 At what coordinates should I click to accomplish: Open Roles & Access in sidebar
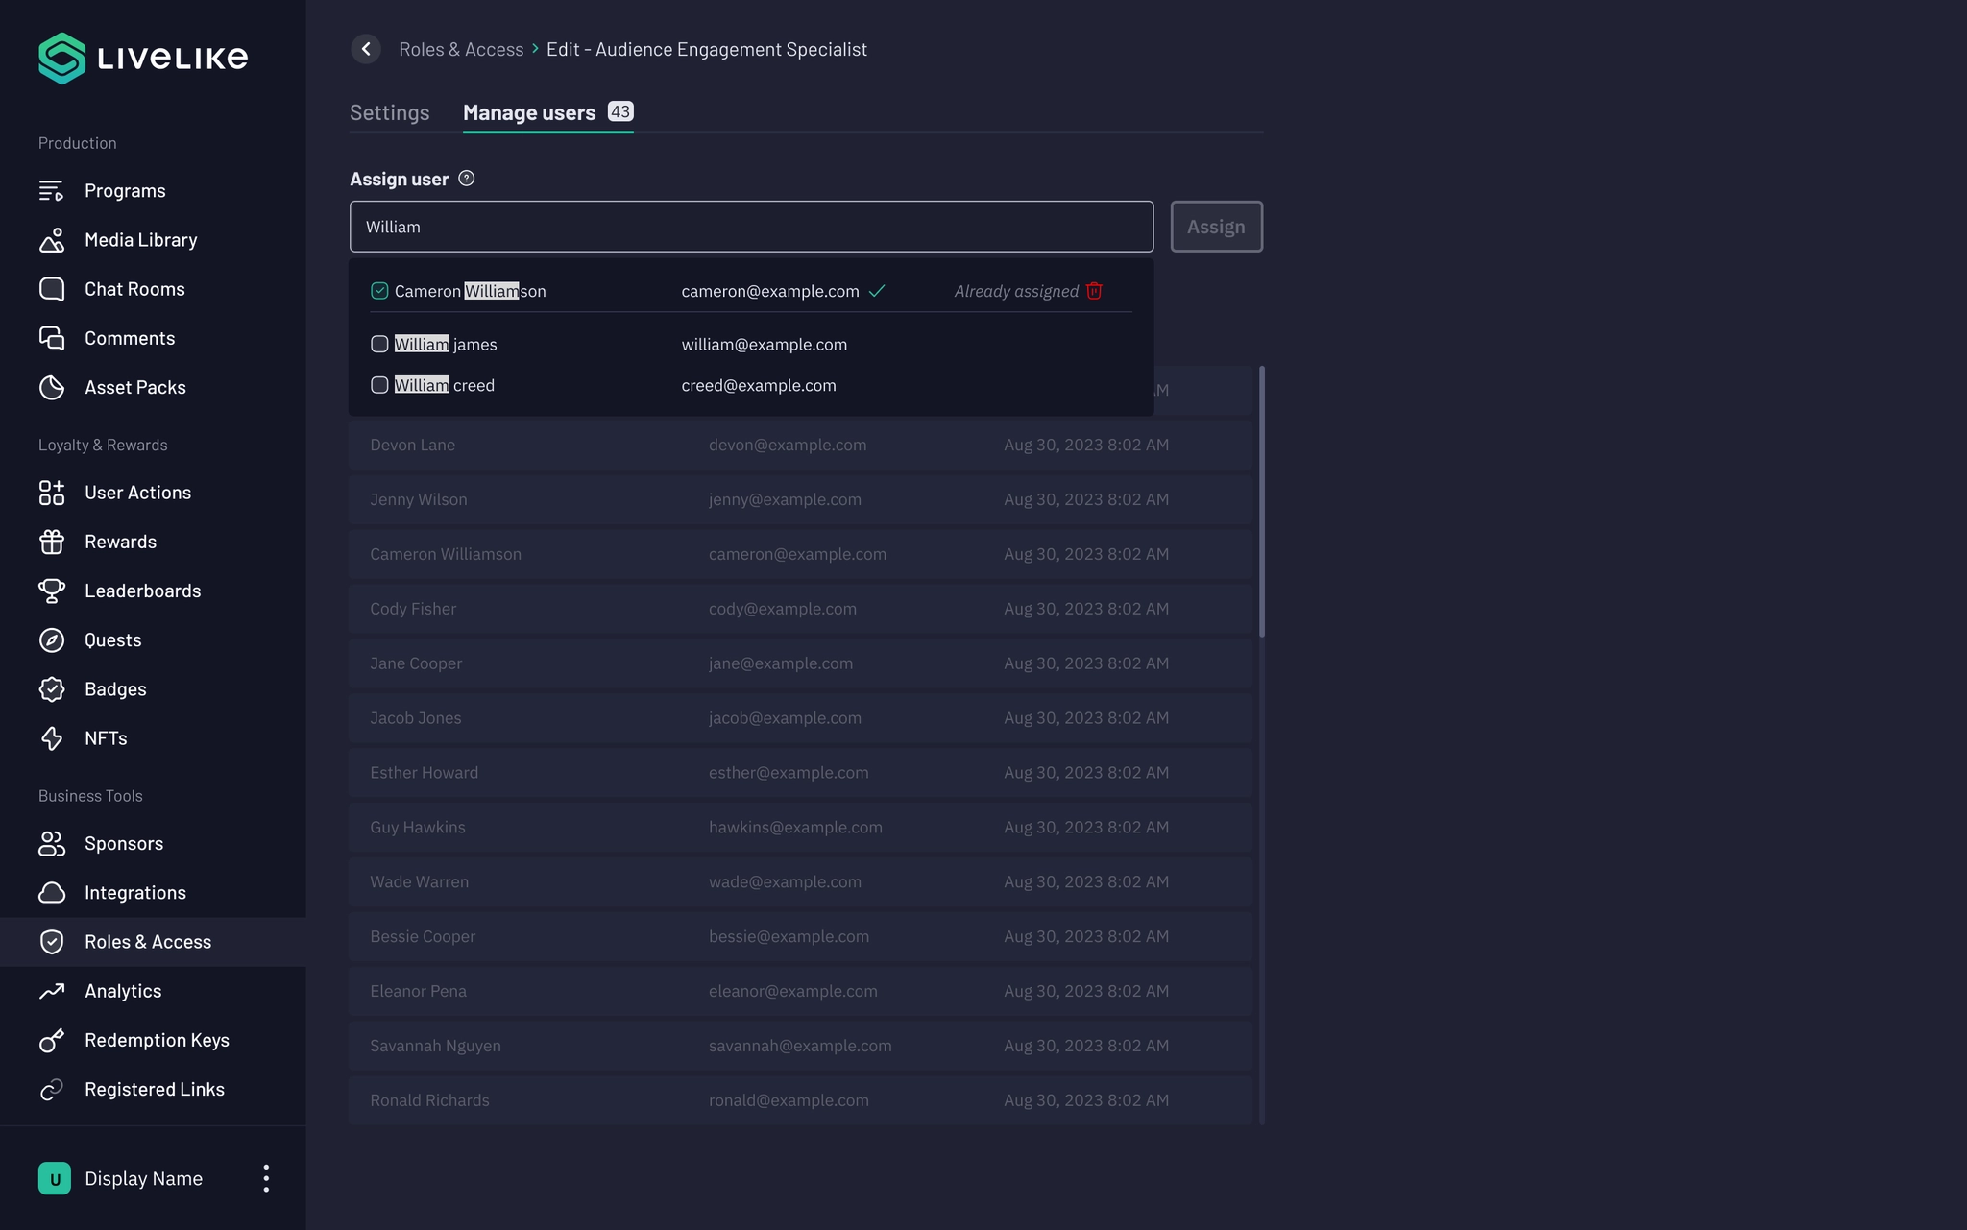(153, 942)
